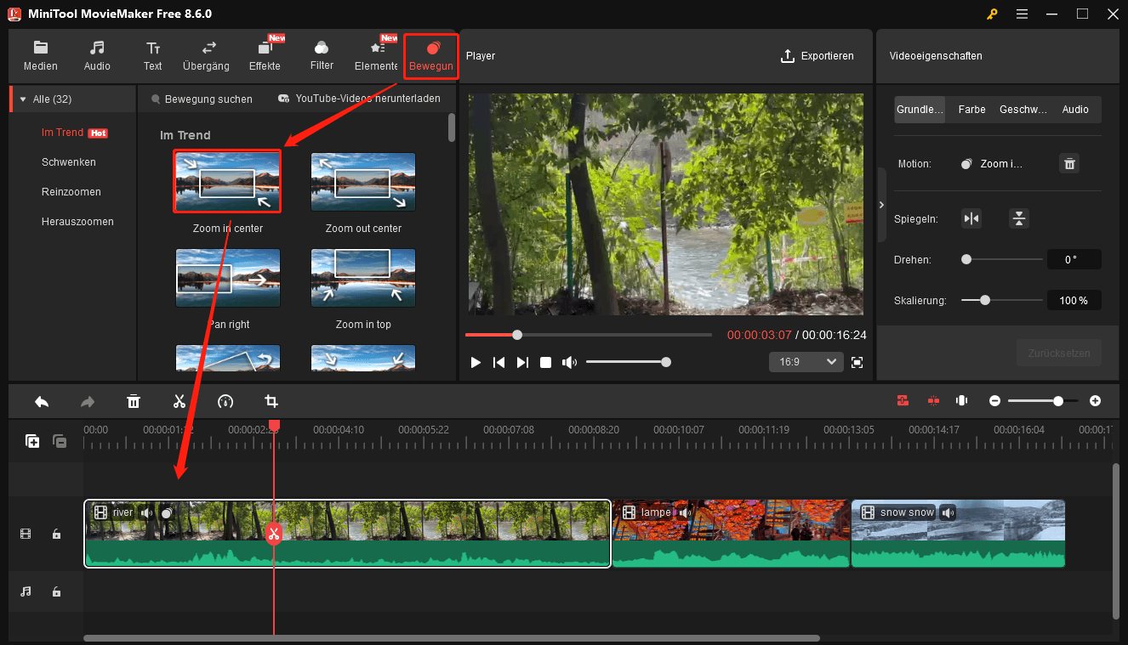
Task: Click the Exportieren button
Action: coord(818,56)
